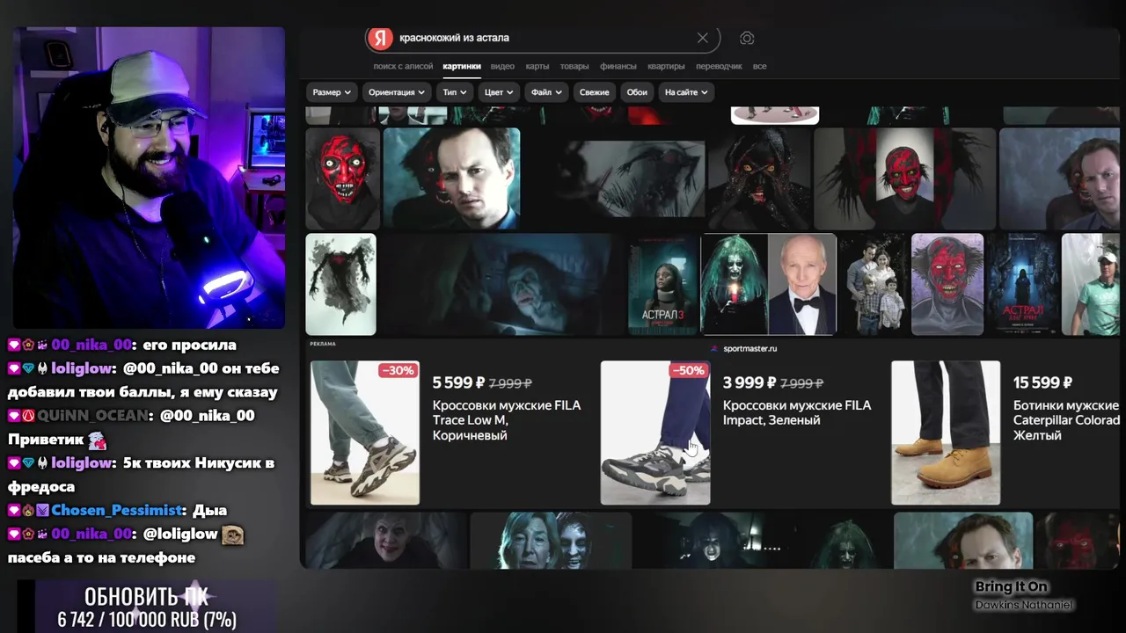Click the 5 599 ₽ price
The width and height of the screenshot is (1126, 633).
point(458,382)
